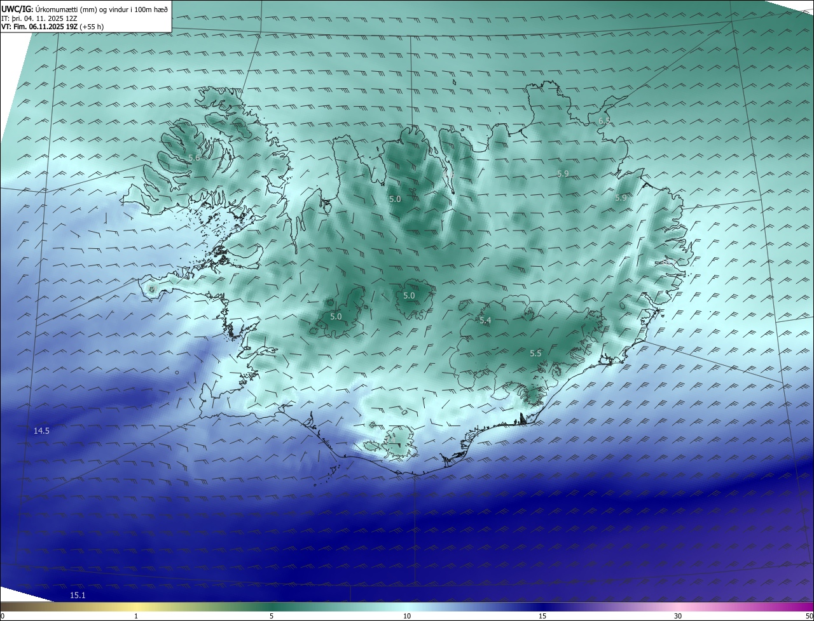Viewport: 814px width, 621px height.
Task: Click the UWC/IG Úrkomumætti title line
Action: pos(85,10)
